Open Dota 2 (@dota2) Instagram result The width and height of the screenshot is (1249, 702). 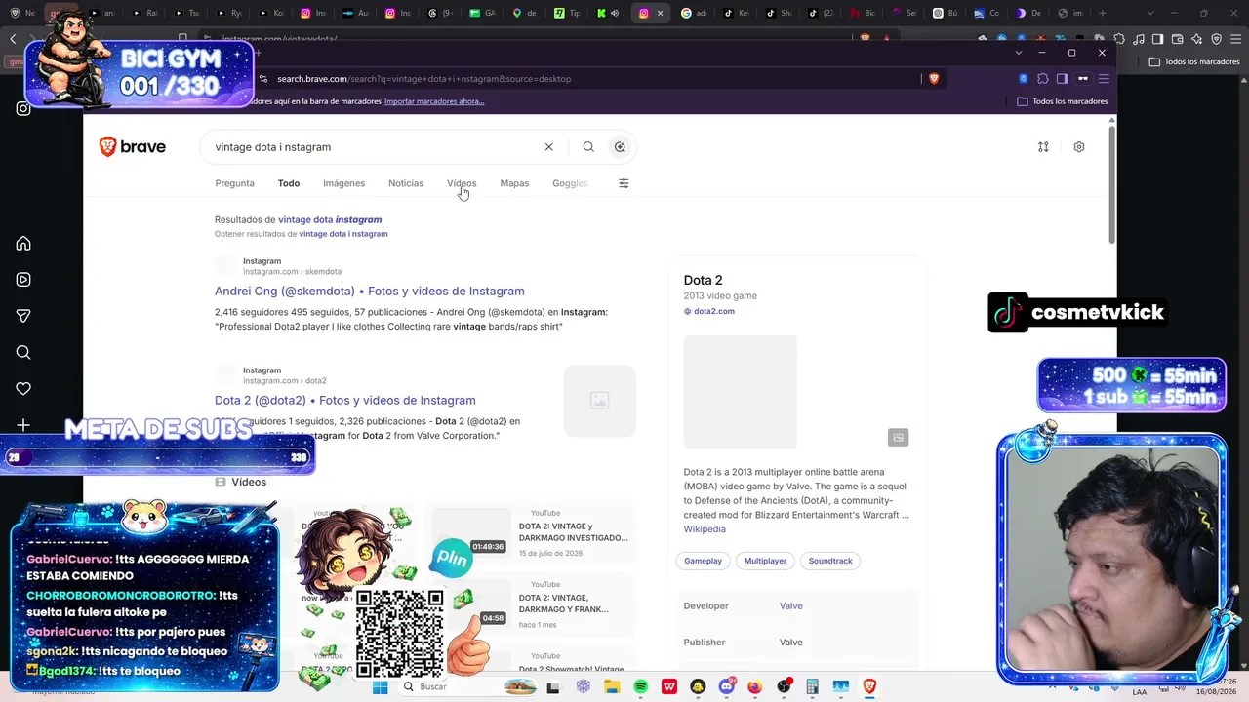(x=345, y=400)
